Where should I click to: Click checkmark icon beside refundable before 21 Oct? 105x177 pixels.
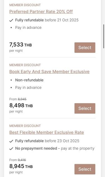[11, 20]
